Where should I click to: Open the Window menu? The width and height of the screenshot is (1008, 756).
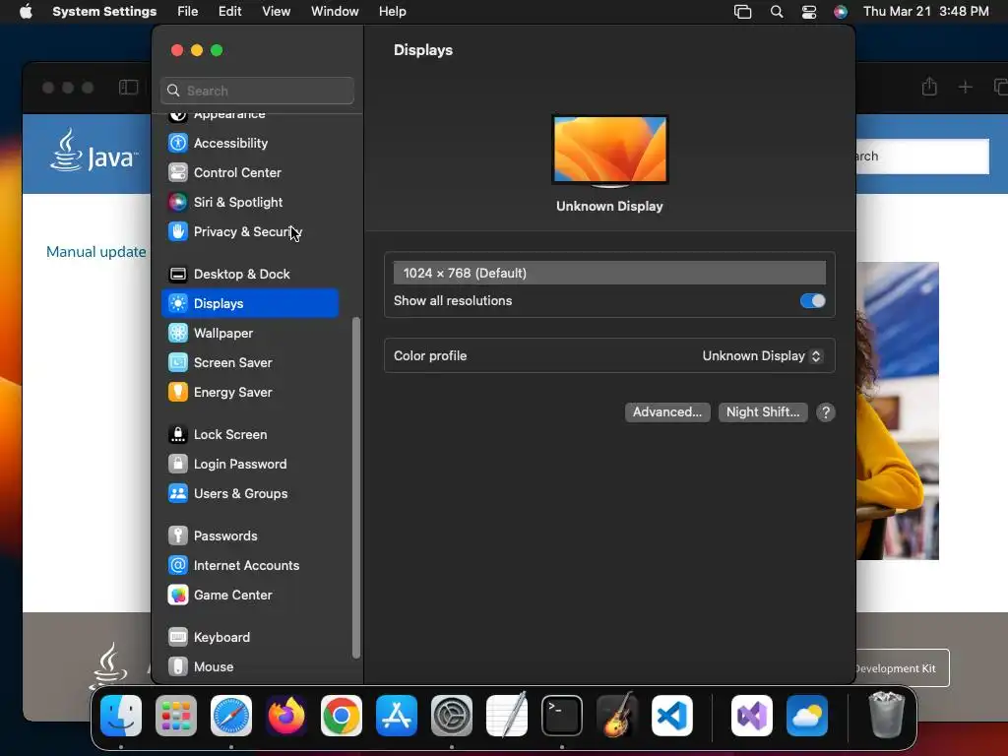tap(335, 12)
